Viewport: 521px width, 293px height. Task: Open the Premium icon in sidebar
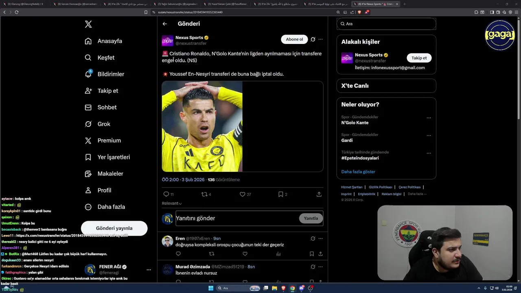click(88, 140)
